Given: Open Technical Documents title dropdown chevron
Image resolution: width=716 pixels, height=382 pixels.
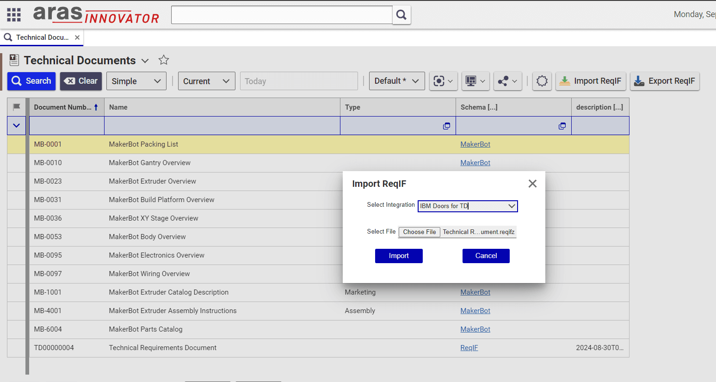Looking at the screenshot, I should (145, 61).
